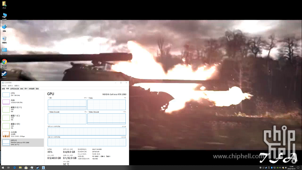The image size is (302, 170).
Task: Click the 3D utilization graph
Action: tap(67, 105)
